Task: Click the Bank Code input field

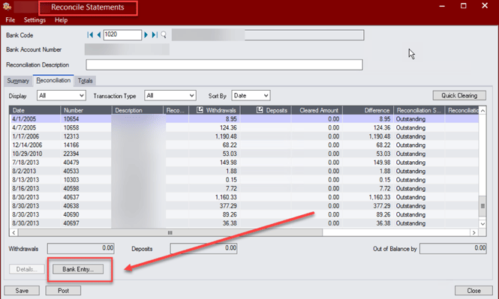Action: click(x=122, y=34)
